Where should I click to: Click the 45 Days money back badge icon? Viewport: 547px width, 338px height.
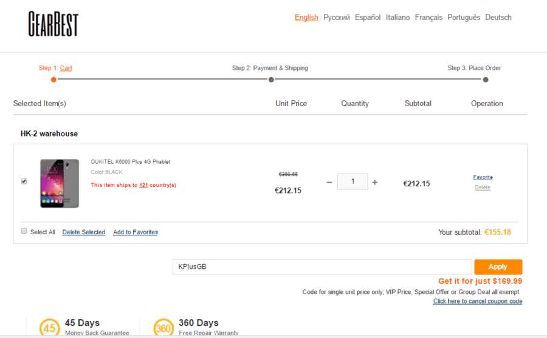[x=50, y=328]
